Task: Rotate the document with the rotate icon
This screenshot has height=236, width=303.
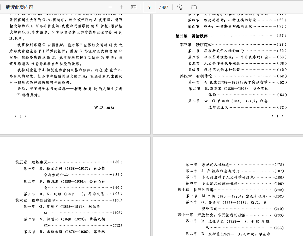Action: point(180,7)
